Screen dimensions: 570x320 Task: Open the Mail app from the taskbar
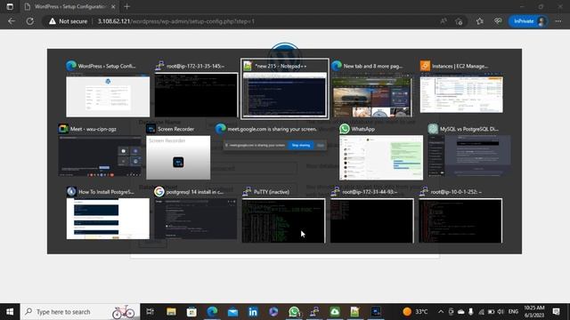click(232, 312)
